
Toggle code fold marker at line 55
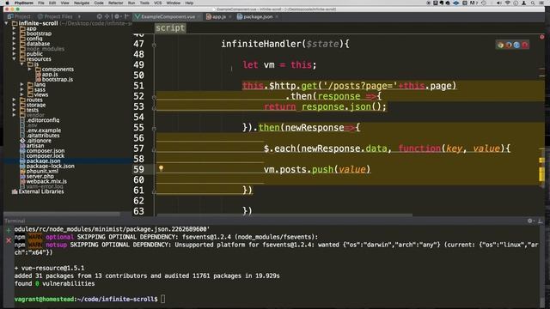(x=154, y=129)
